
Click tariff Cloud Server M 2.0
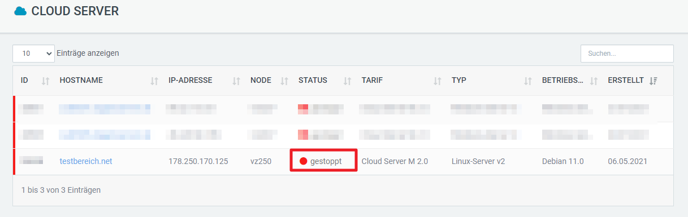(x=395, y=161)
